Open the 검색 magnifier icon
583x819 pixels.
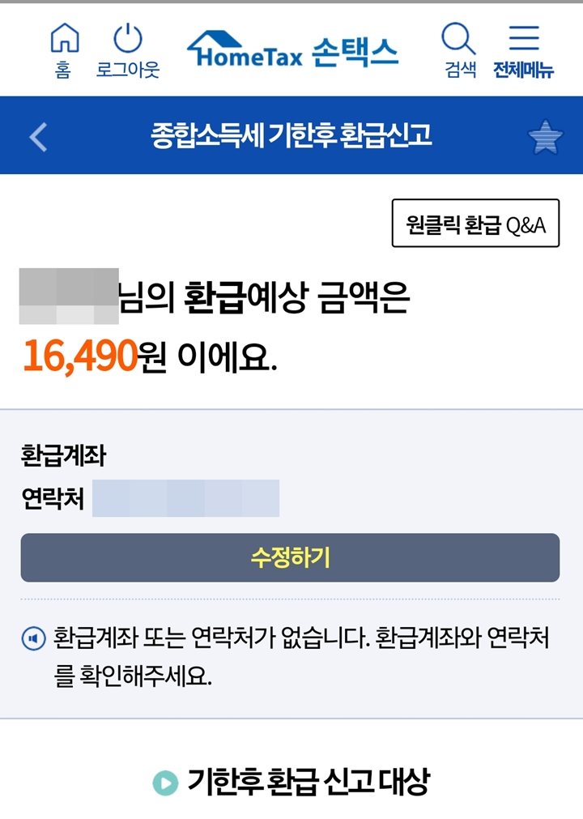457,39
